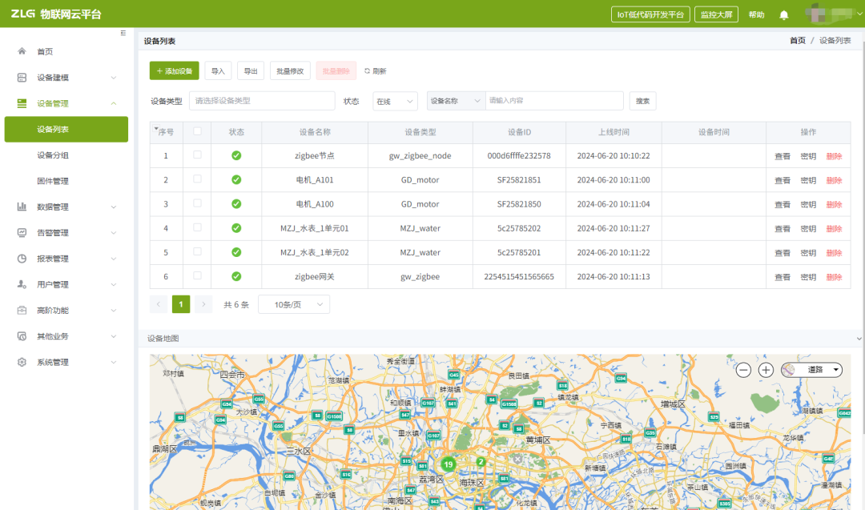Image resolution: width=865 pixels, height=510 pixels.
Task: Click the 用户管理 person icon
Action: pos(22,284)
